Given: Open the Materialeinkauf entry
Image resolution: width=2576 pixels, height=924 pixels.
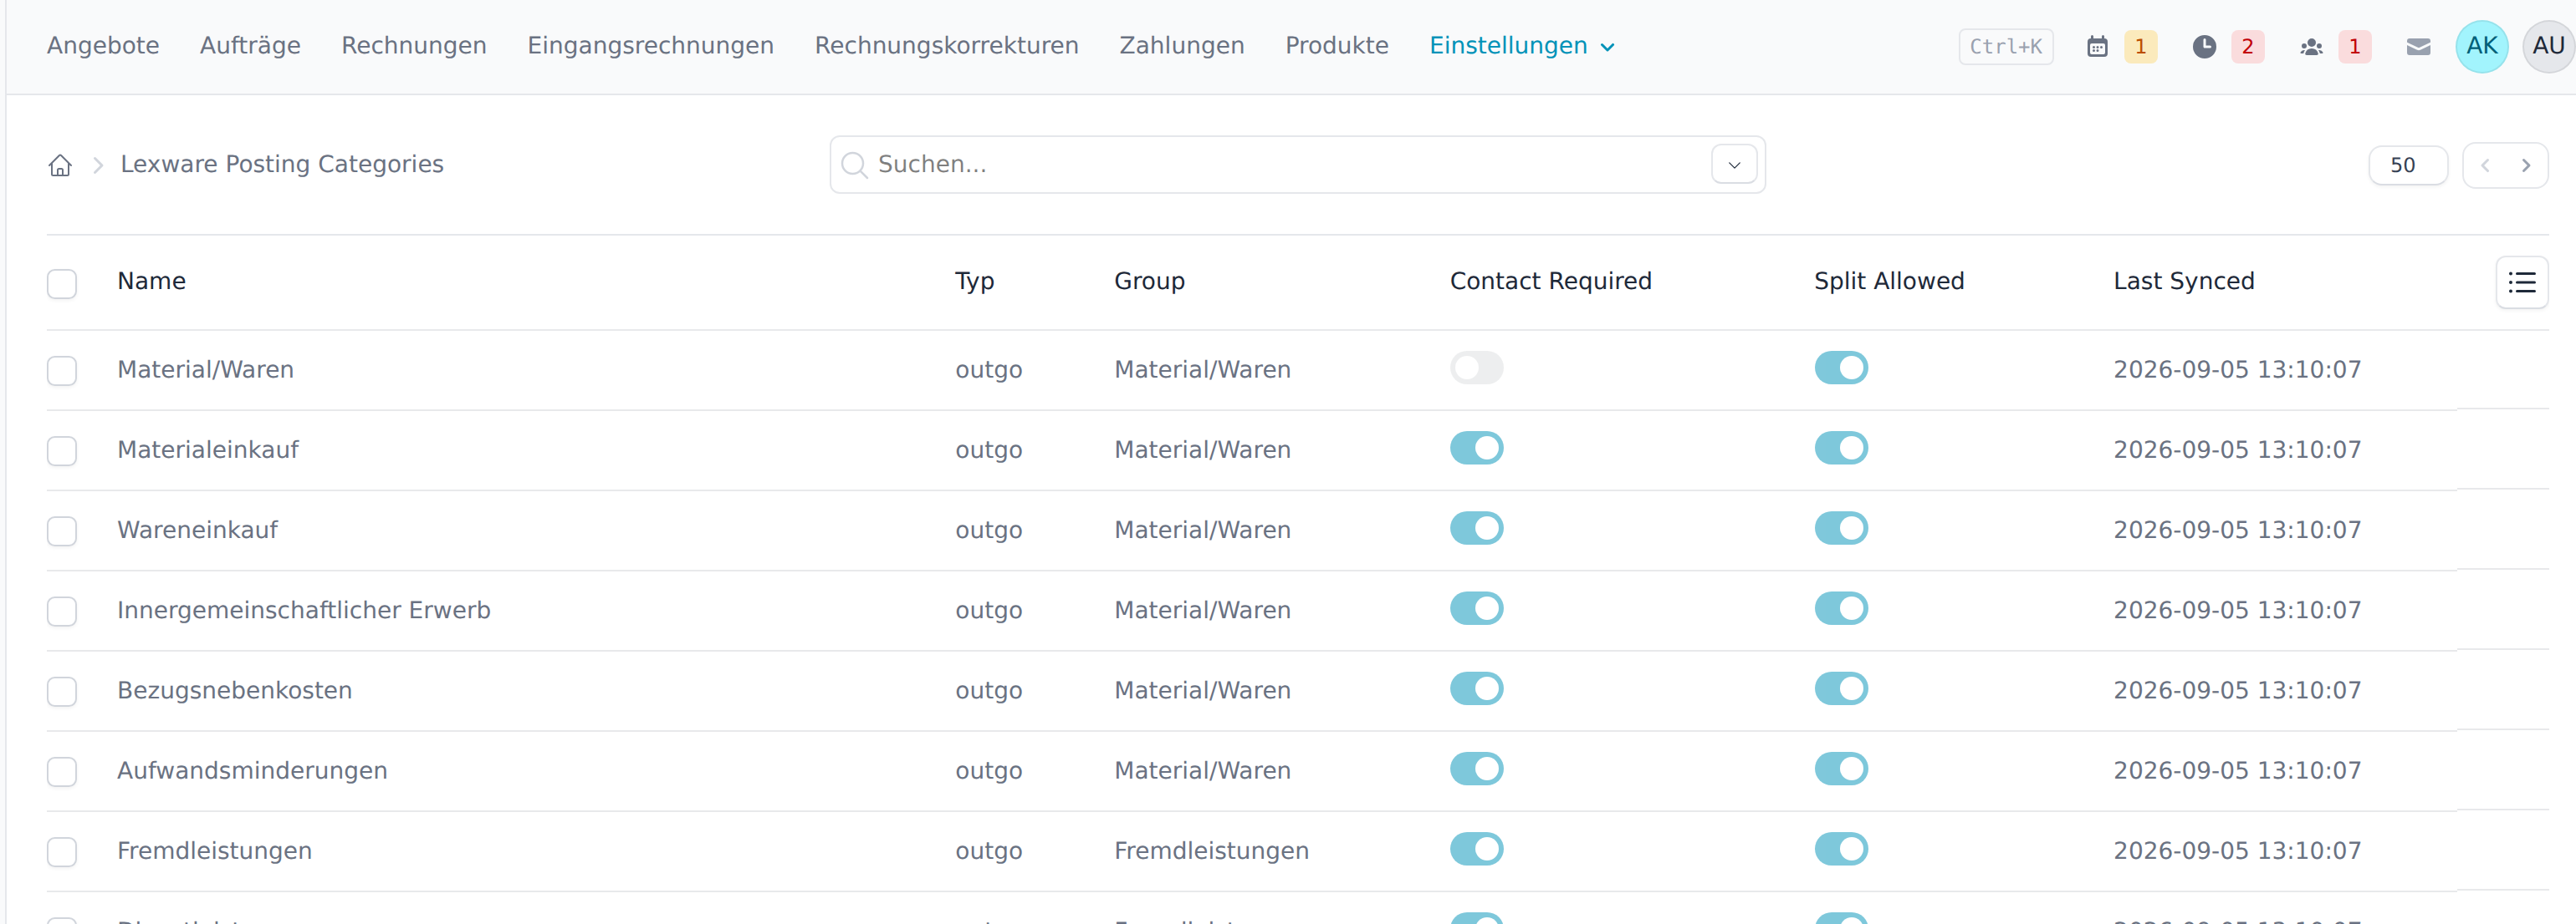Looking at the screenshot, I should [208, 450].
